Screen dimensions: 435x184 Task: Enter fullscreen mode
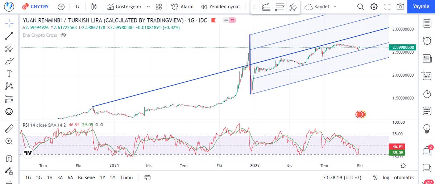387,7
